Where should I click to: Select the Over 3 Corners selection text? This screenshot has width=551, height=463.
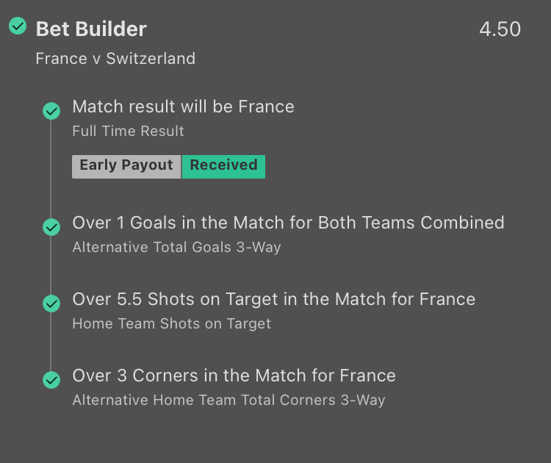click(x=234, y=376)
